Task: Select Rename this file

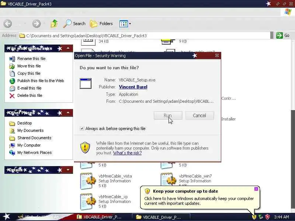Action: (31, 59)
